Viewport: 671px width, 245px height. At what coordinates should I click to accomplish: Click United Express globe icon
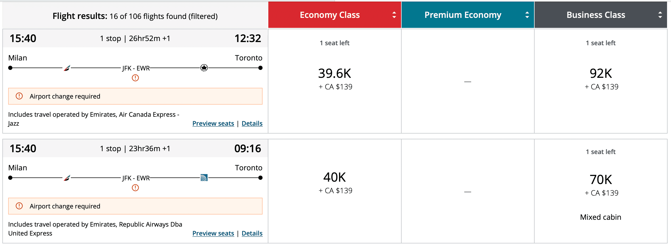204,178
